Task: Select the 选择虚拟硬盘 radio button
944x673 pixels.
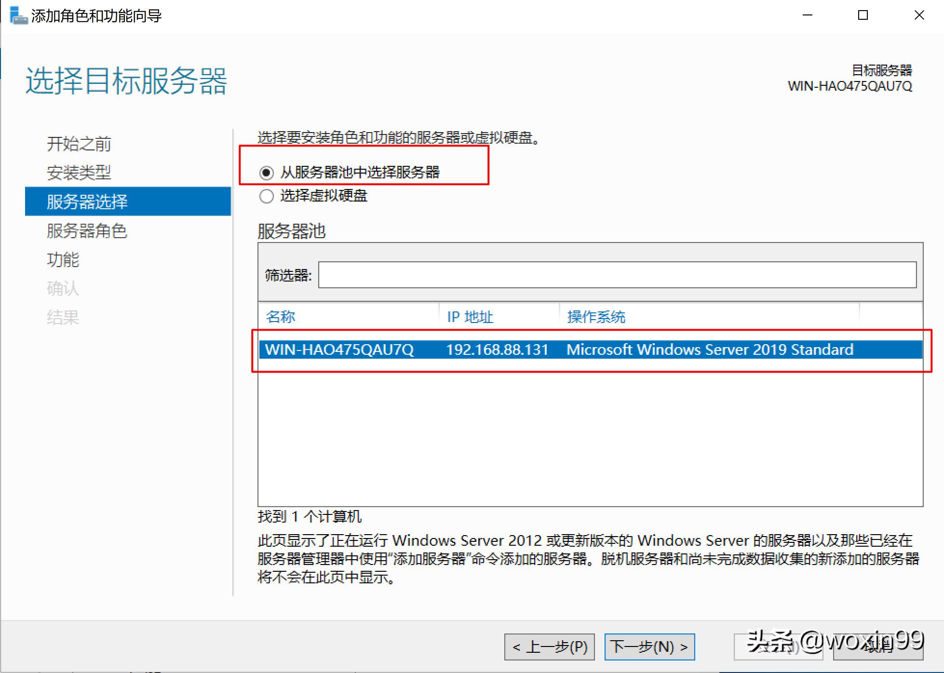Action: [267, 196]
